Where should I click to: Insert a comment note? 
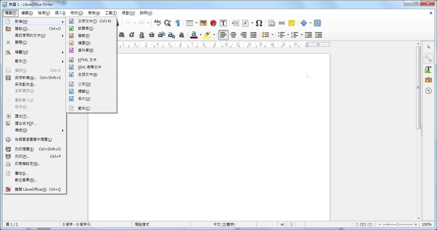click(x=292, y=23)
